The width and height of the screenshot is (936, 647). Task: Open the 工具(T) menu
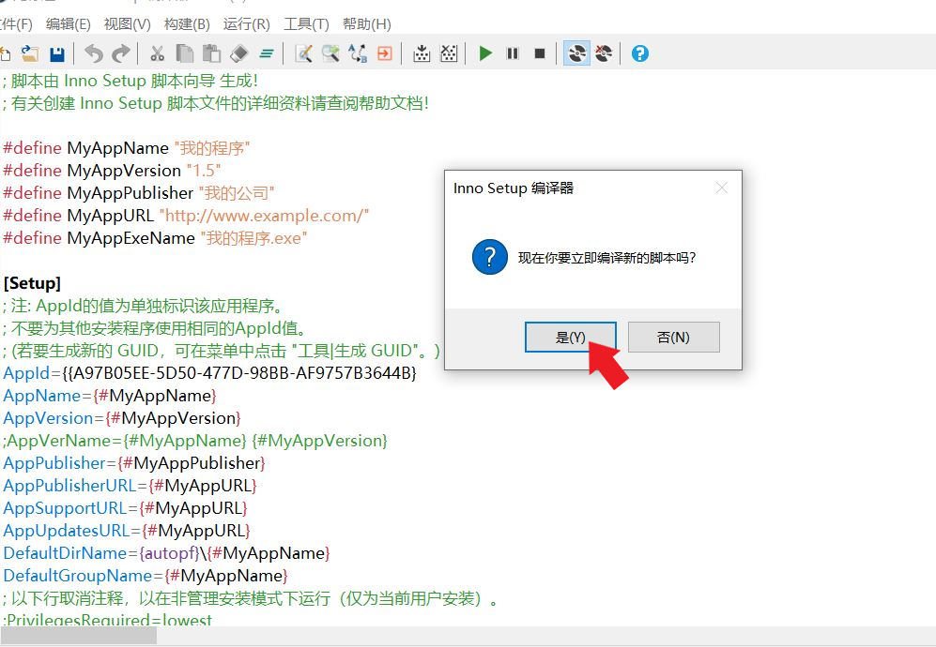[306, 24]
